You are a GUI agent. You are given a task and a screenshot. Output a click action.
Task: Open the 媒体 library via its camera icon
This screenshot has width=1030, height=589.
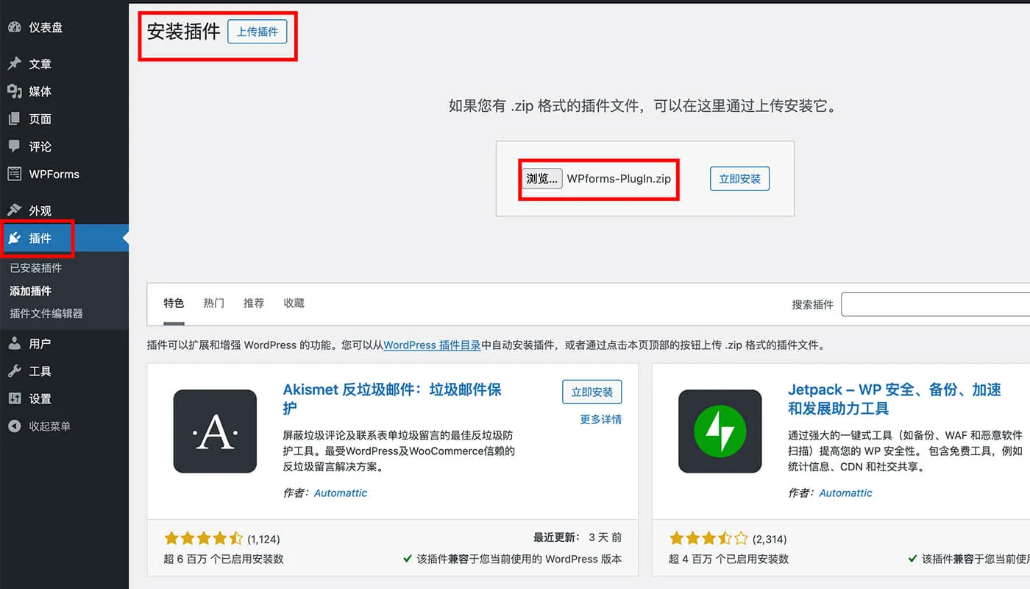[x=15, y=91]
